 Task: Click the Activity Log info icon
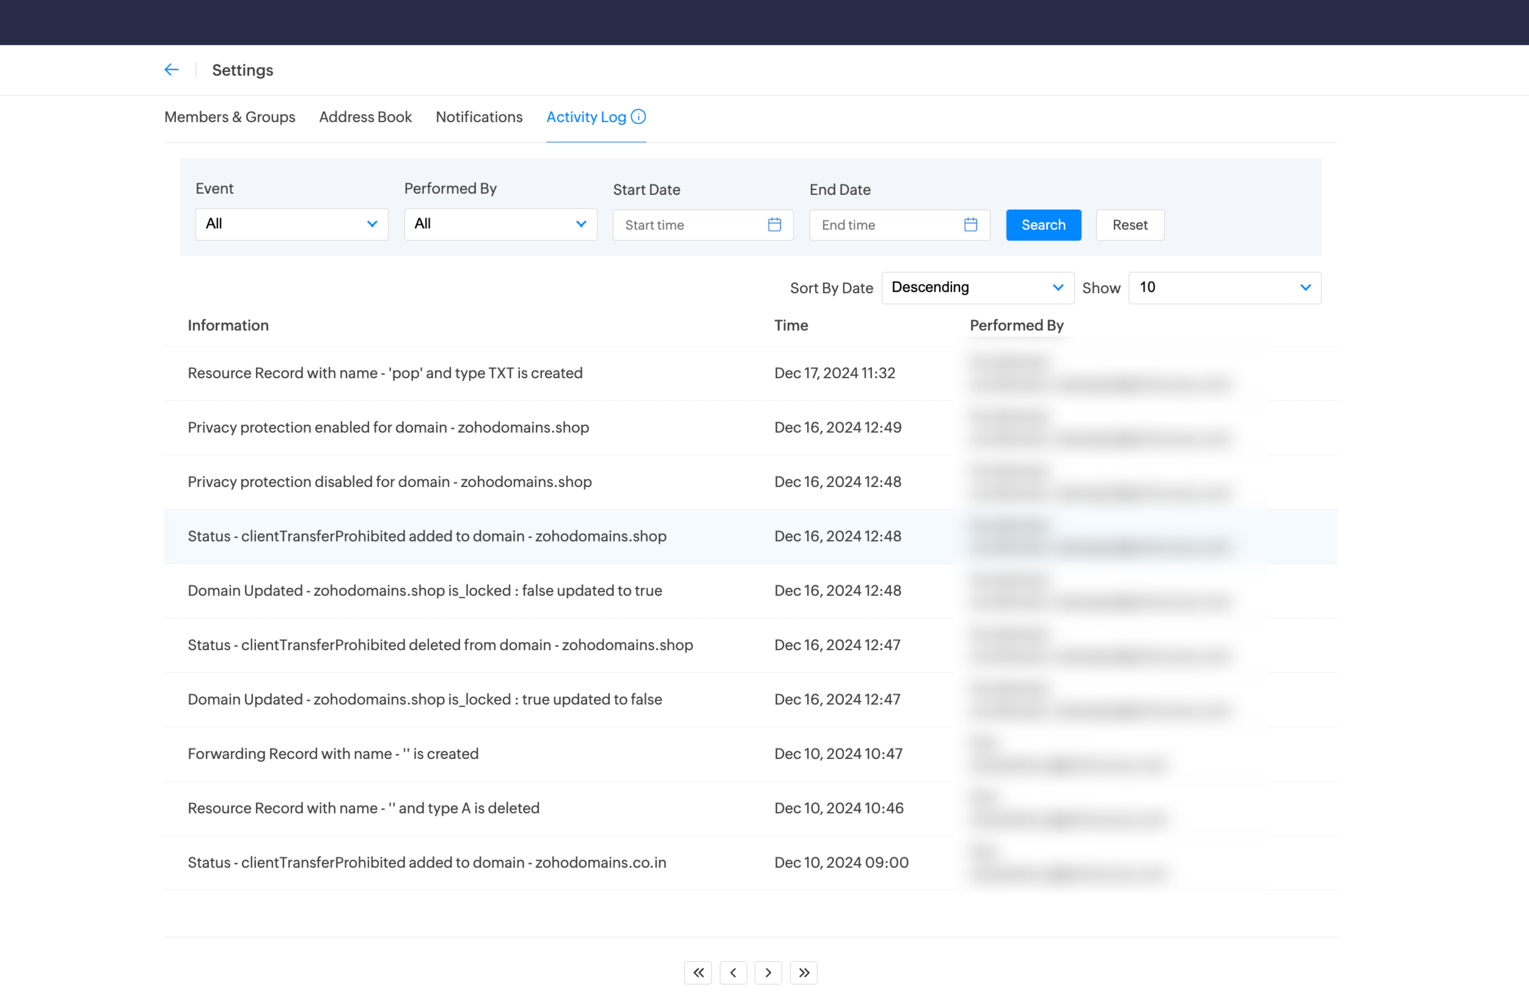point(638,116)
